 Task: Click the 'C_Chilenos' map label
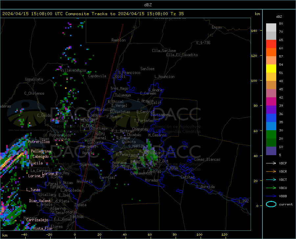pyautogui.click(x=34, y=93)
